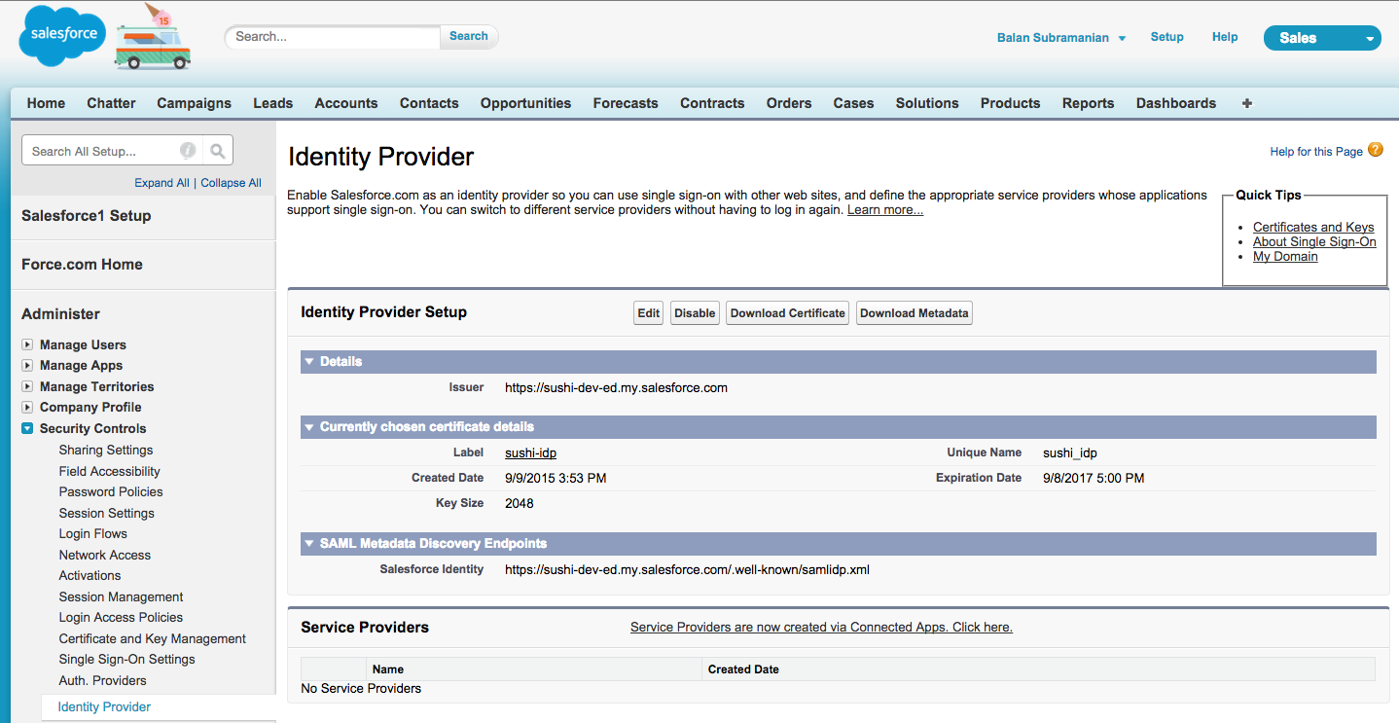
Task: Click Download Certificate button
Action: [x=787, y=313]
